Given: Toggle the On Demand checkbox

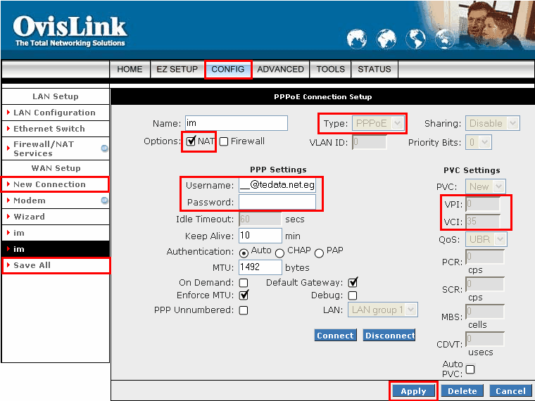Looking at the screenshot, I should 243,283.
